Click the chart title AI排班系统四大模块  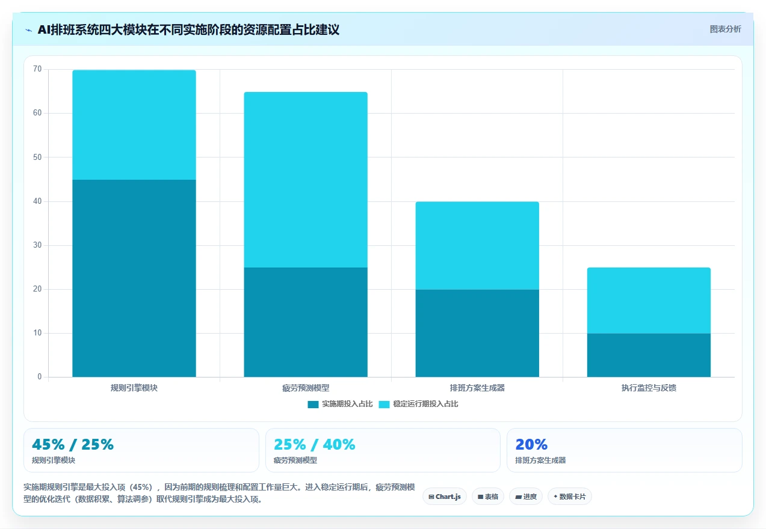point(188,30)
